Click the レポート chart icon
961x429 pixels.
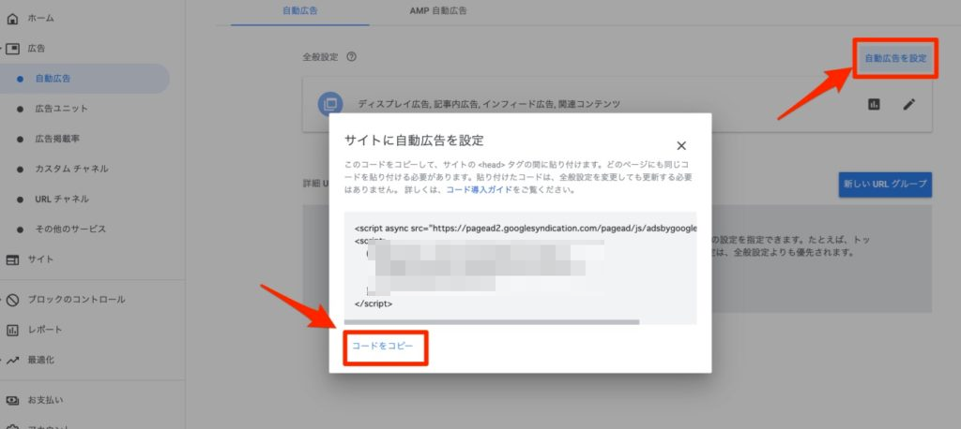[12, 330]
